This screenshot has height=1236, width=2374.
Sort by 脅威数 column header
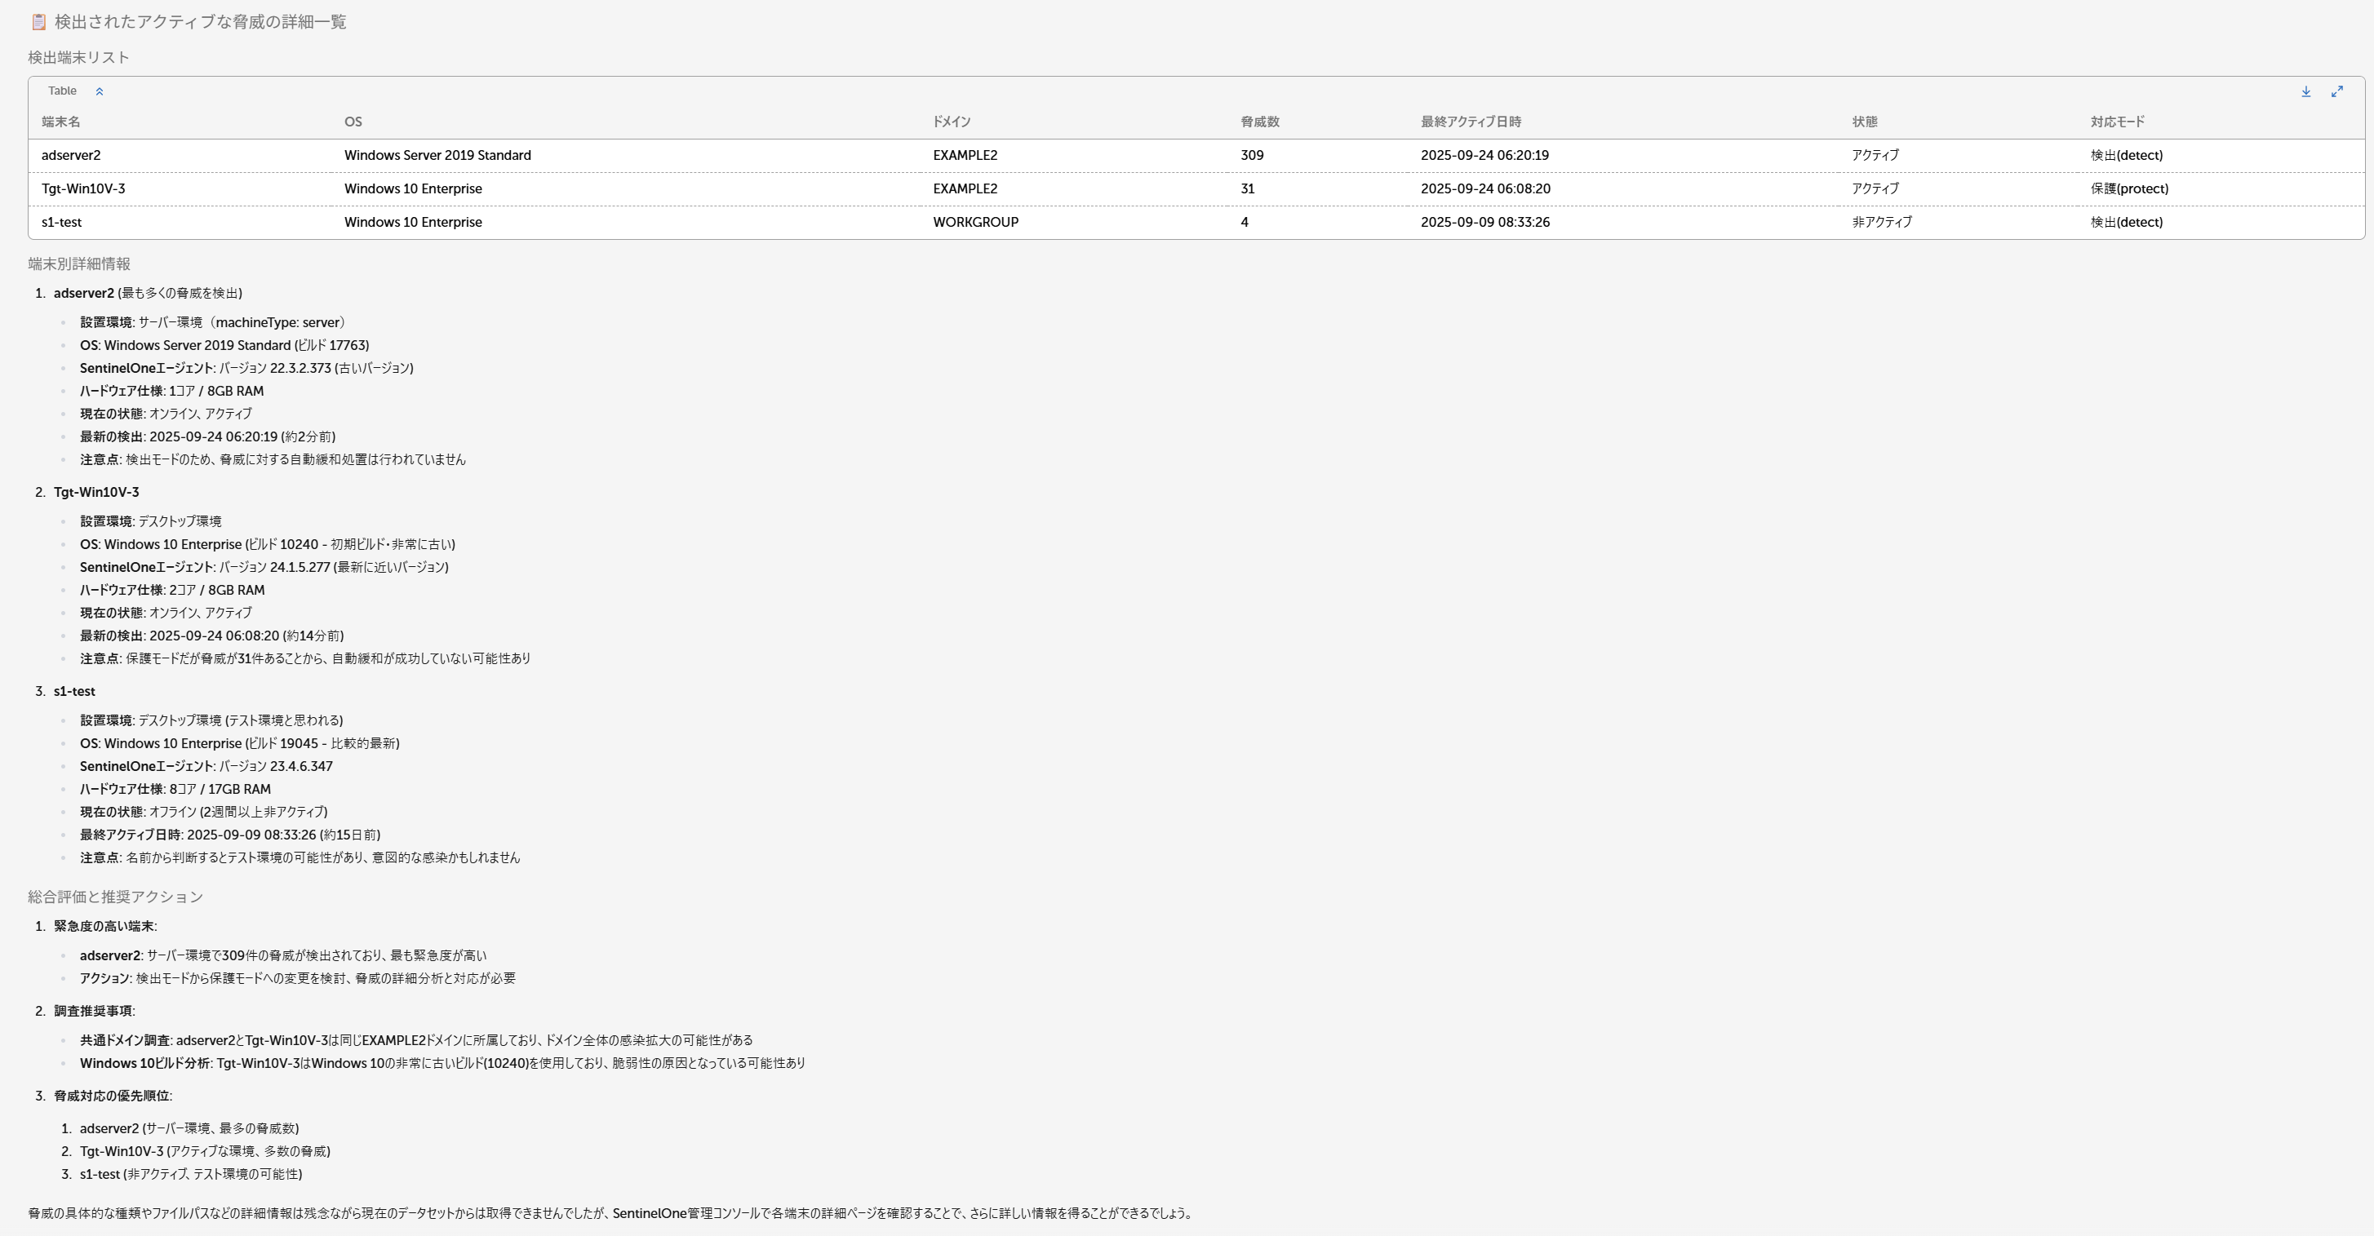coord(1259,122)
